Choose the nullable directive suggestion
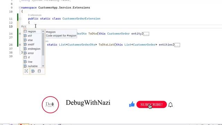222x125 pixels. click(x=32, y=66)
